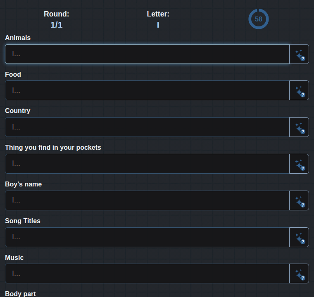Click the hint sparkle icon for Boy's name
This screenshot has height=297, width=314.
(299, 200)
